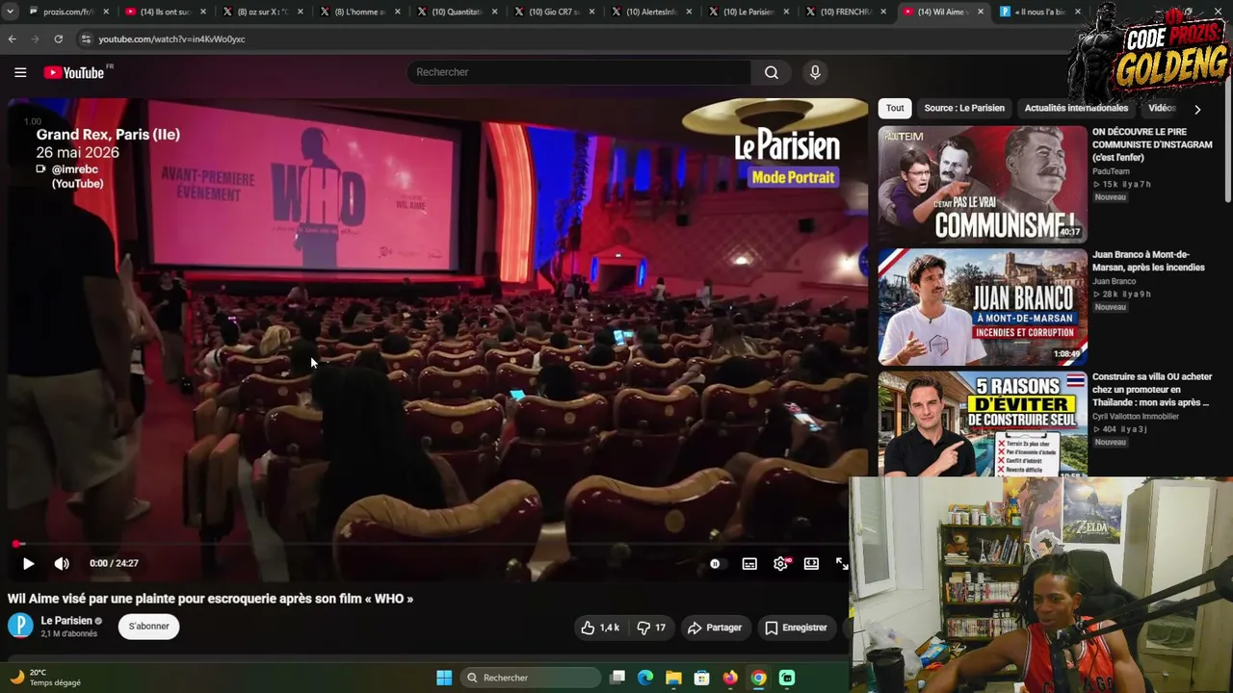Screen dimensions: 1233x693
Task: Enter fullscreen mode
Action: point(841,564)
